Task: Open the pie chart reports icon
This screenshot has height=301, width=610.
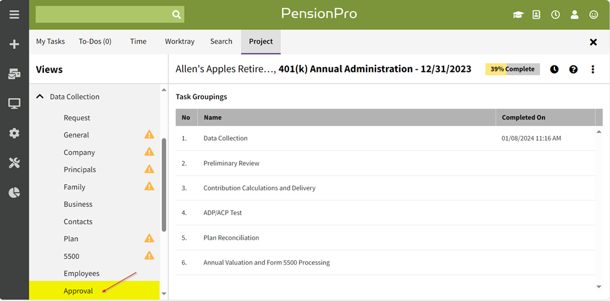Action: click(x=14, y=192)
